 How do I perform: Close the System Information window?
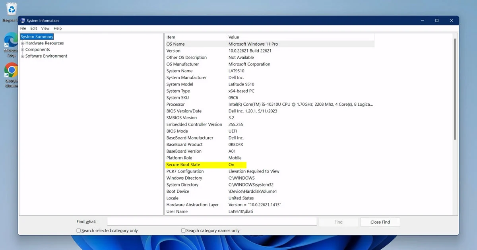coord(452,21)
